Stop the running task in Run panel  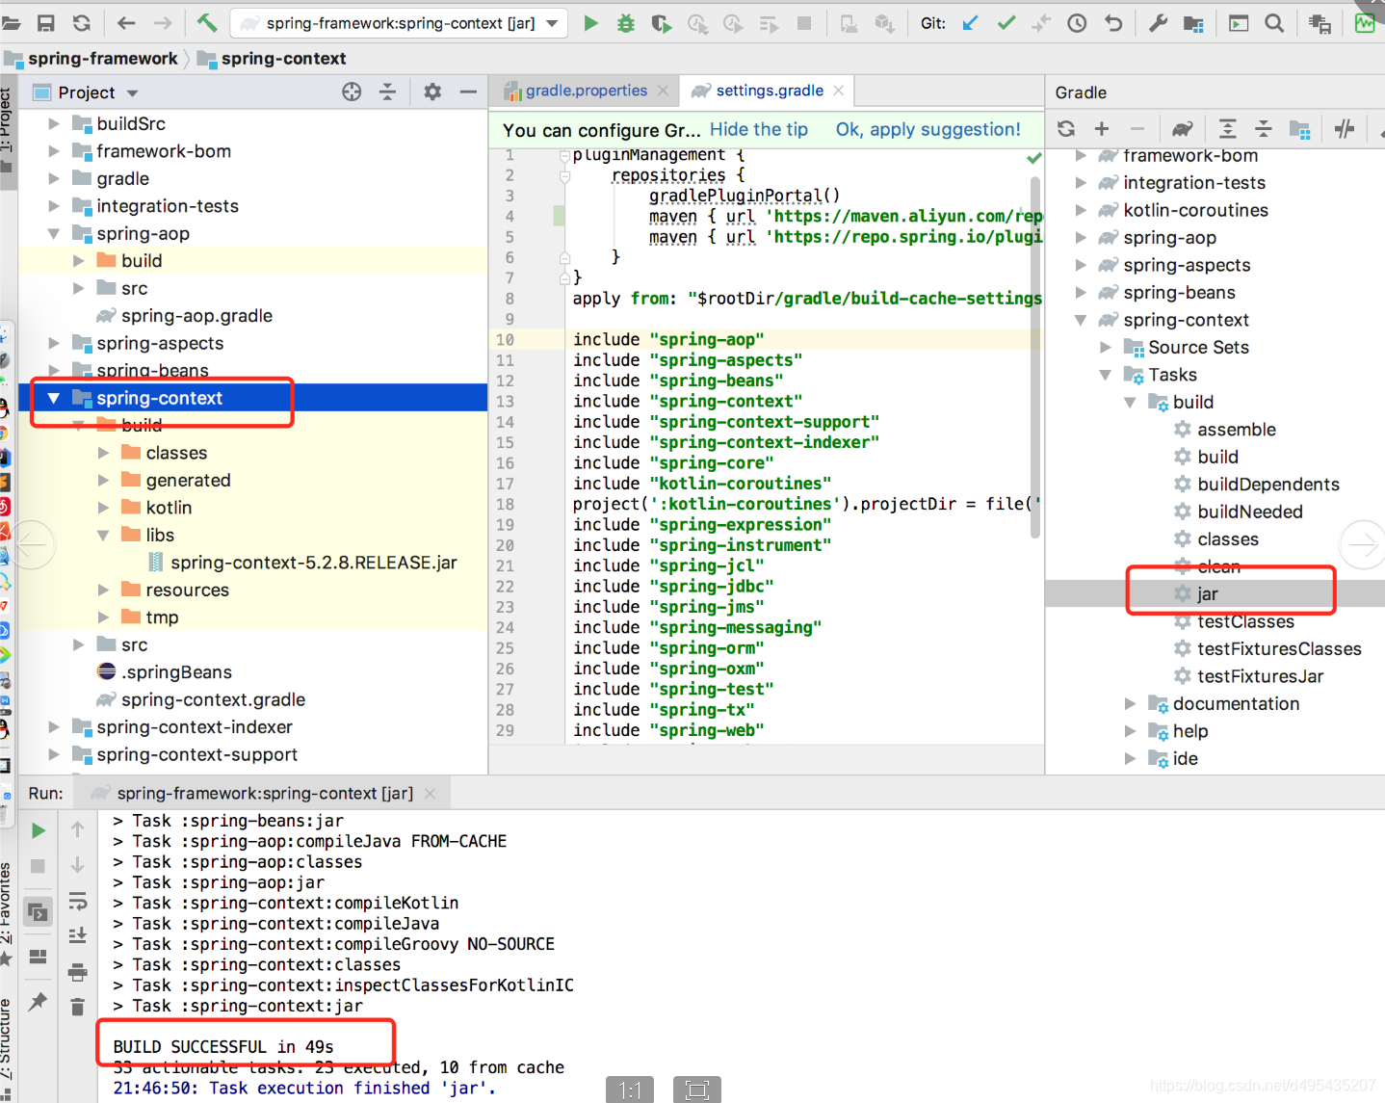click(x=39, y=866)
